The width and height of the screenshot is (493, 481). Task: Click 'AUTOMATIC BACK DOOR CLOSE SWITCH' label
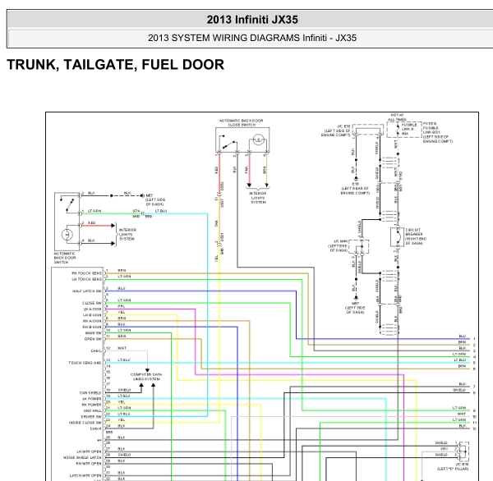241,123
